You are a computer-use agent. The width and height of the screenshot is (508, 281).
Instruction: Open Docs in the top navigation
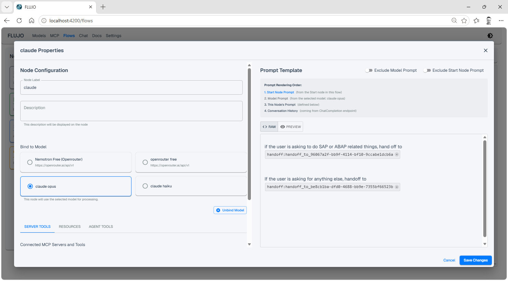tap(97, 36)
